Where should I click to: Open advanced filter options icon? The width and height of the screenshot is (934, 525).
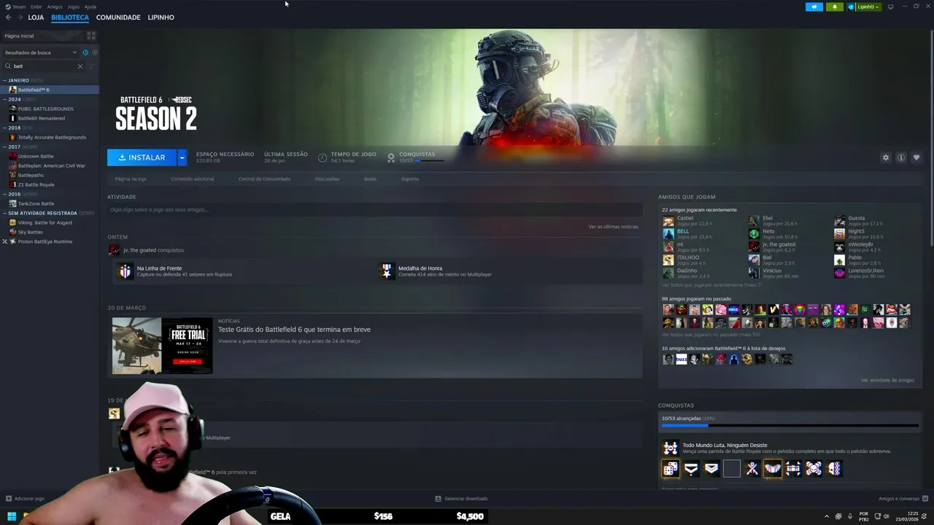[91, 66]
